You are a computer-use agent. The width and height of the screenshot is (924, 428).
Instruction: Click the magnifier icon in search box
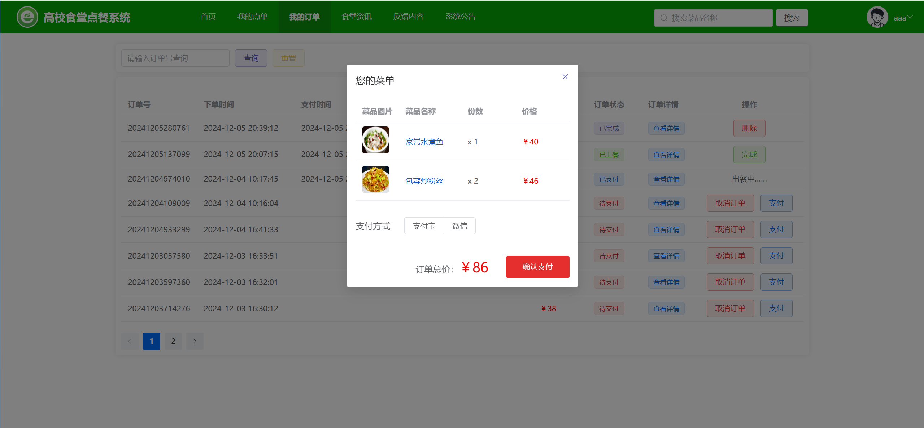(663, 18)
